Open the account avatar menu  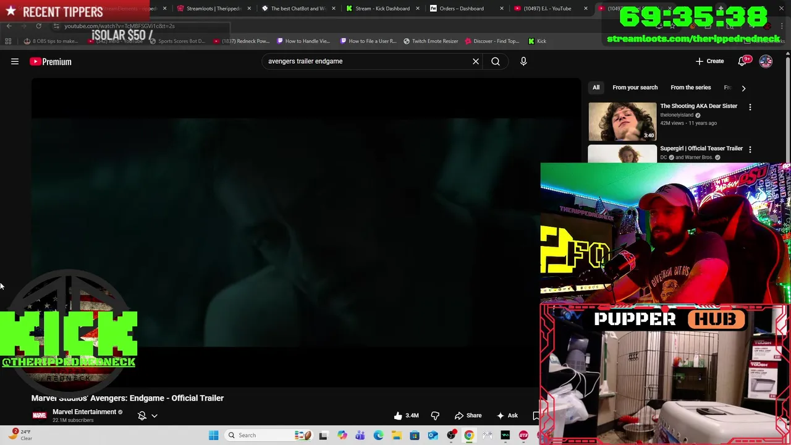click(x=766, y=61)
